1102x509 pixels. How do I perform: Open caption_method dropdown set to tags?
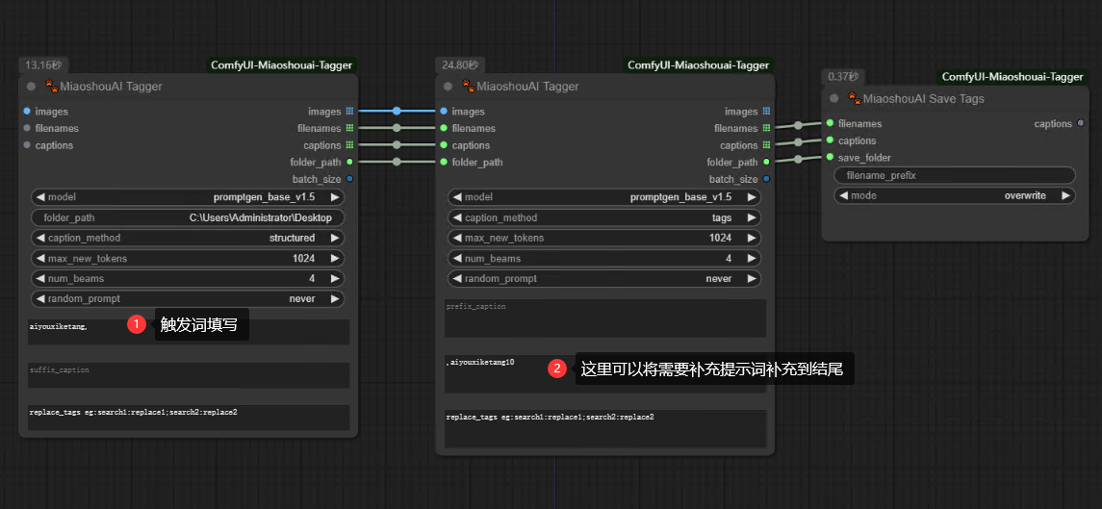[604, 217]
